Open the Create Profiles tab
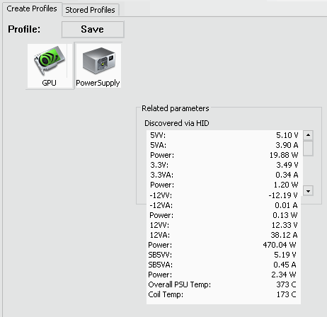 (x=32, y=8)
